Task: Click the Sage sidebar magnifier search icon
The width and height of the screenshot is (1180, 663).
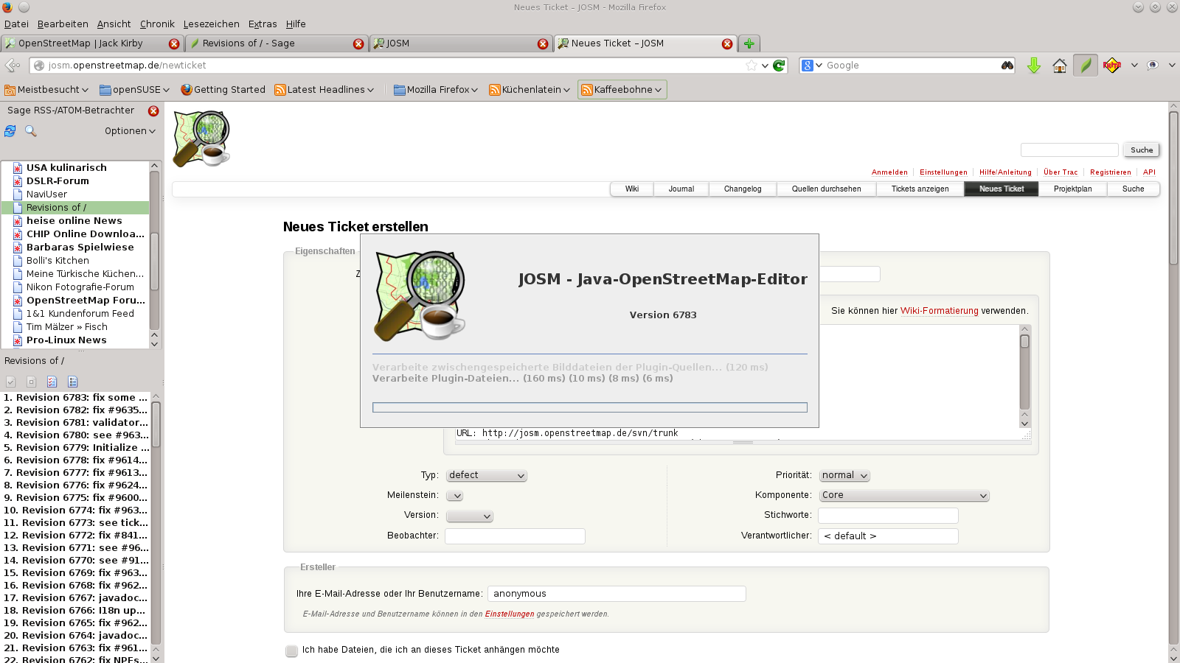Action: point(31,131)
